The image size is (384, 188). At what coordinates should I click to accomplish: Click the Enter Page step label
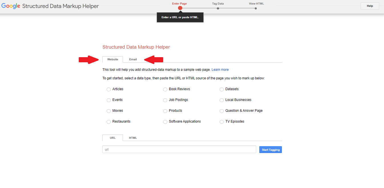click(179, 4)
